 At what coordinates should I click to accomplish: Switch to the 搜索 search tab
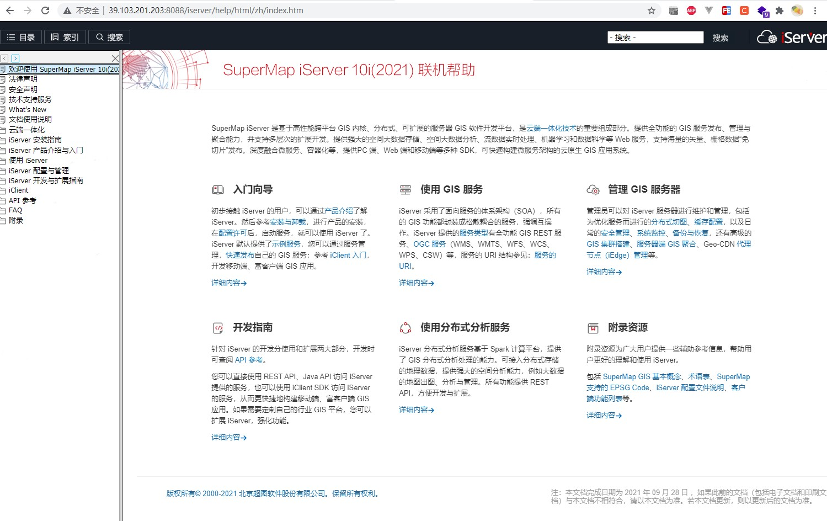pos(109,37)
